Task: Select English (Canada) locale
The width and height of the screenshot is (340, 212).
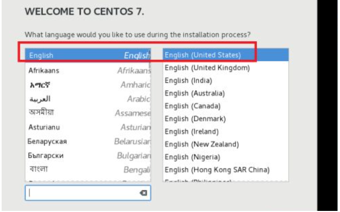Action: pyautogui.click(x=225, y=106)
